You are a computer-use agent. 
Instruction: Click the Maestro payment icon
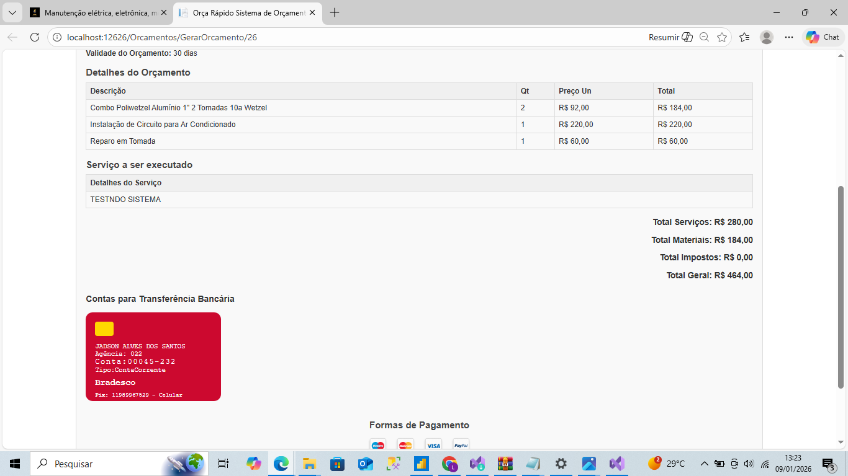coord(377,444)
